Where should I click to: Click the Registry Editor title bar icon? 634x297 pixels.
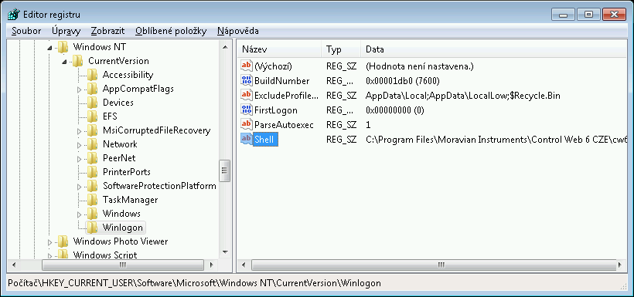point(14,15)
